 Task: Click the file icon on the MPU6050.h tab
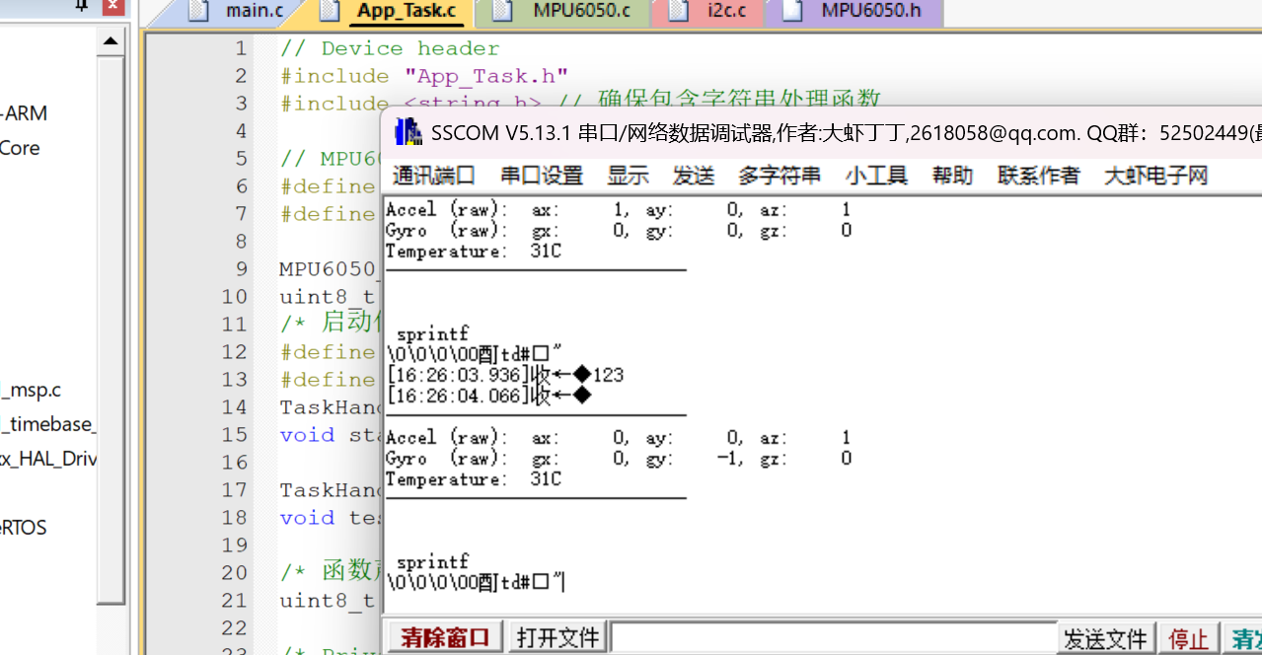792,12
